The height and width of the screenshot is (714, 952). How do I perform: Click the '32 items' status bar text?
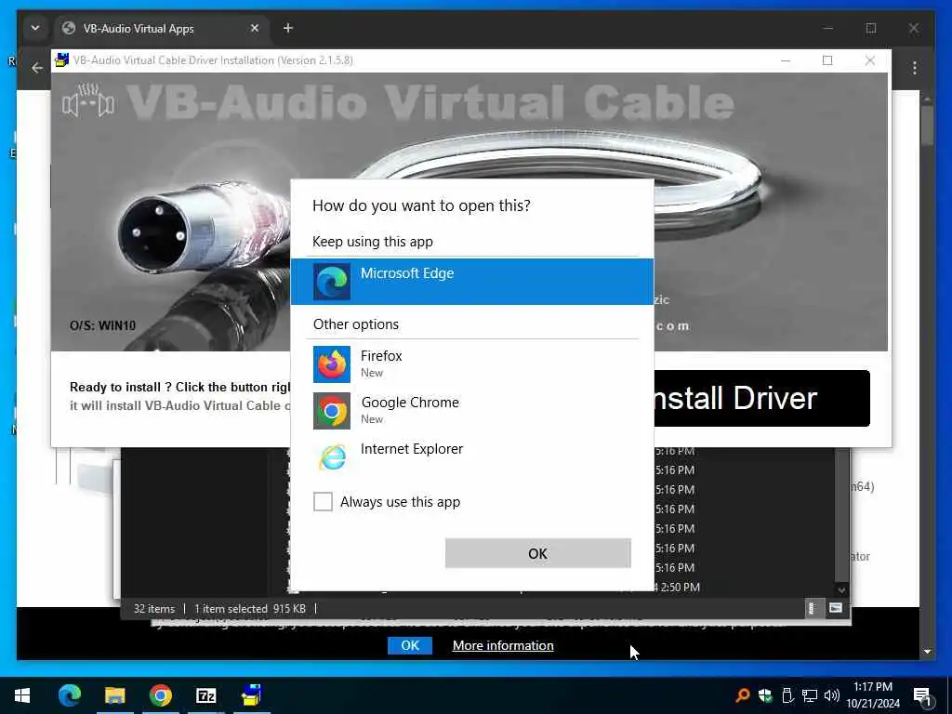pyautogui.click(x=154, y=608)
